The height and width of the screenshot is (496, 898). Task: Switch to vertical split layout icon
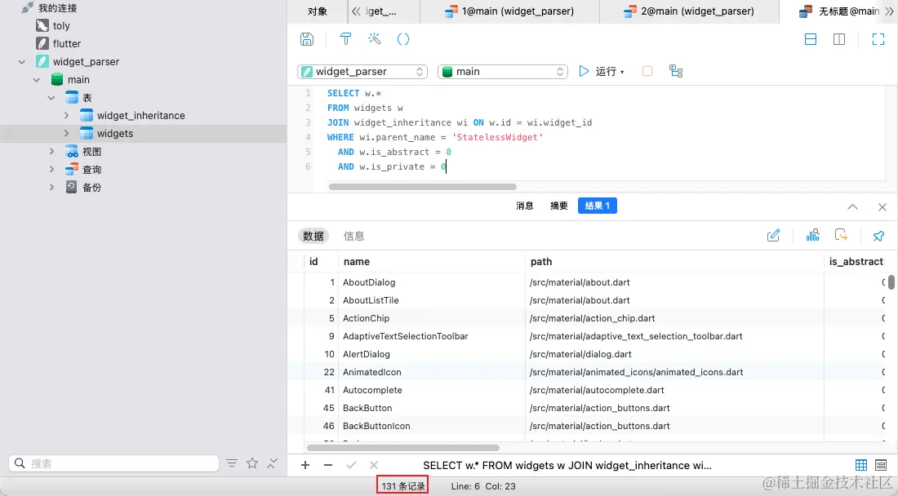click(x=839, y=39)
